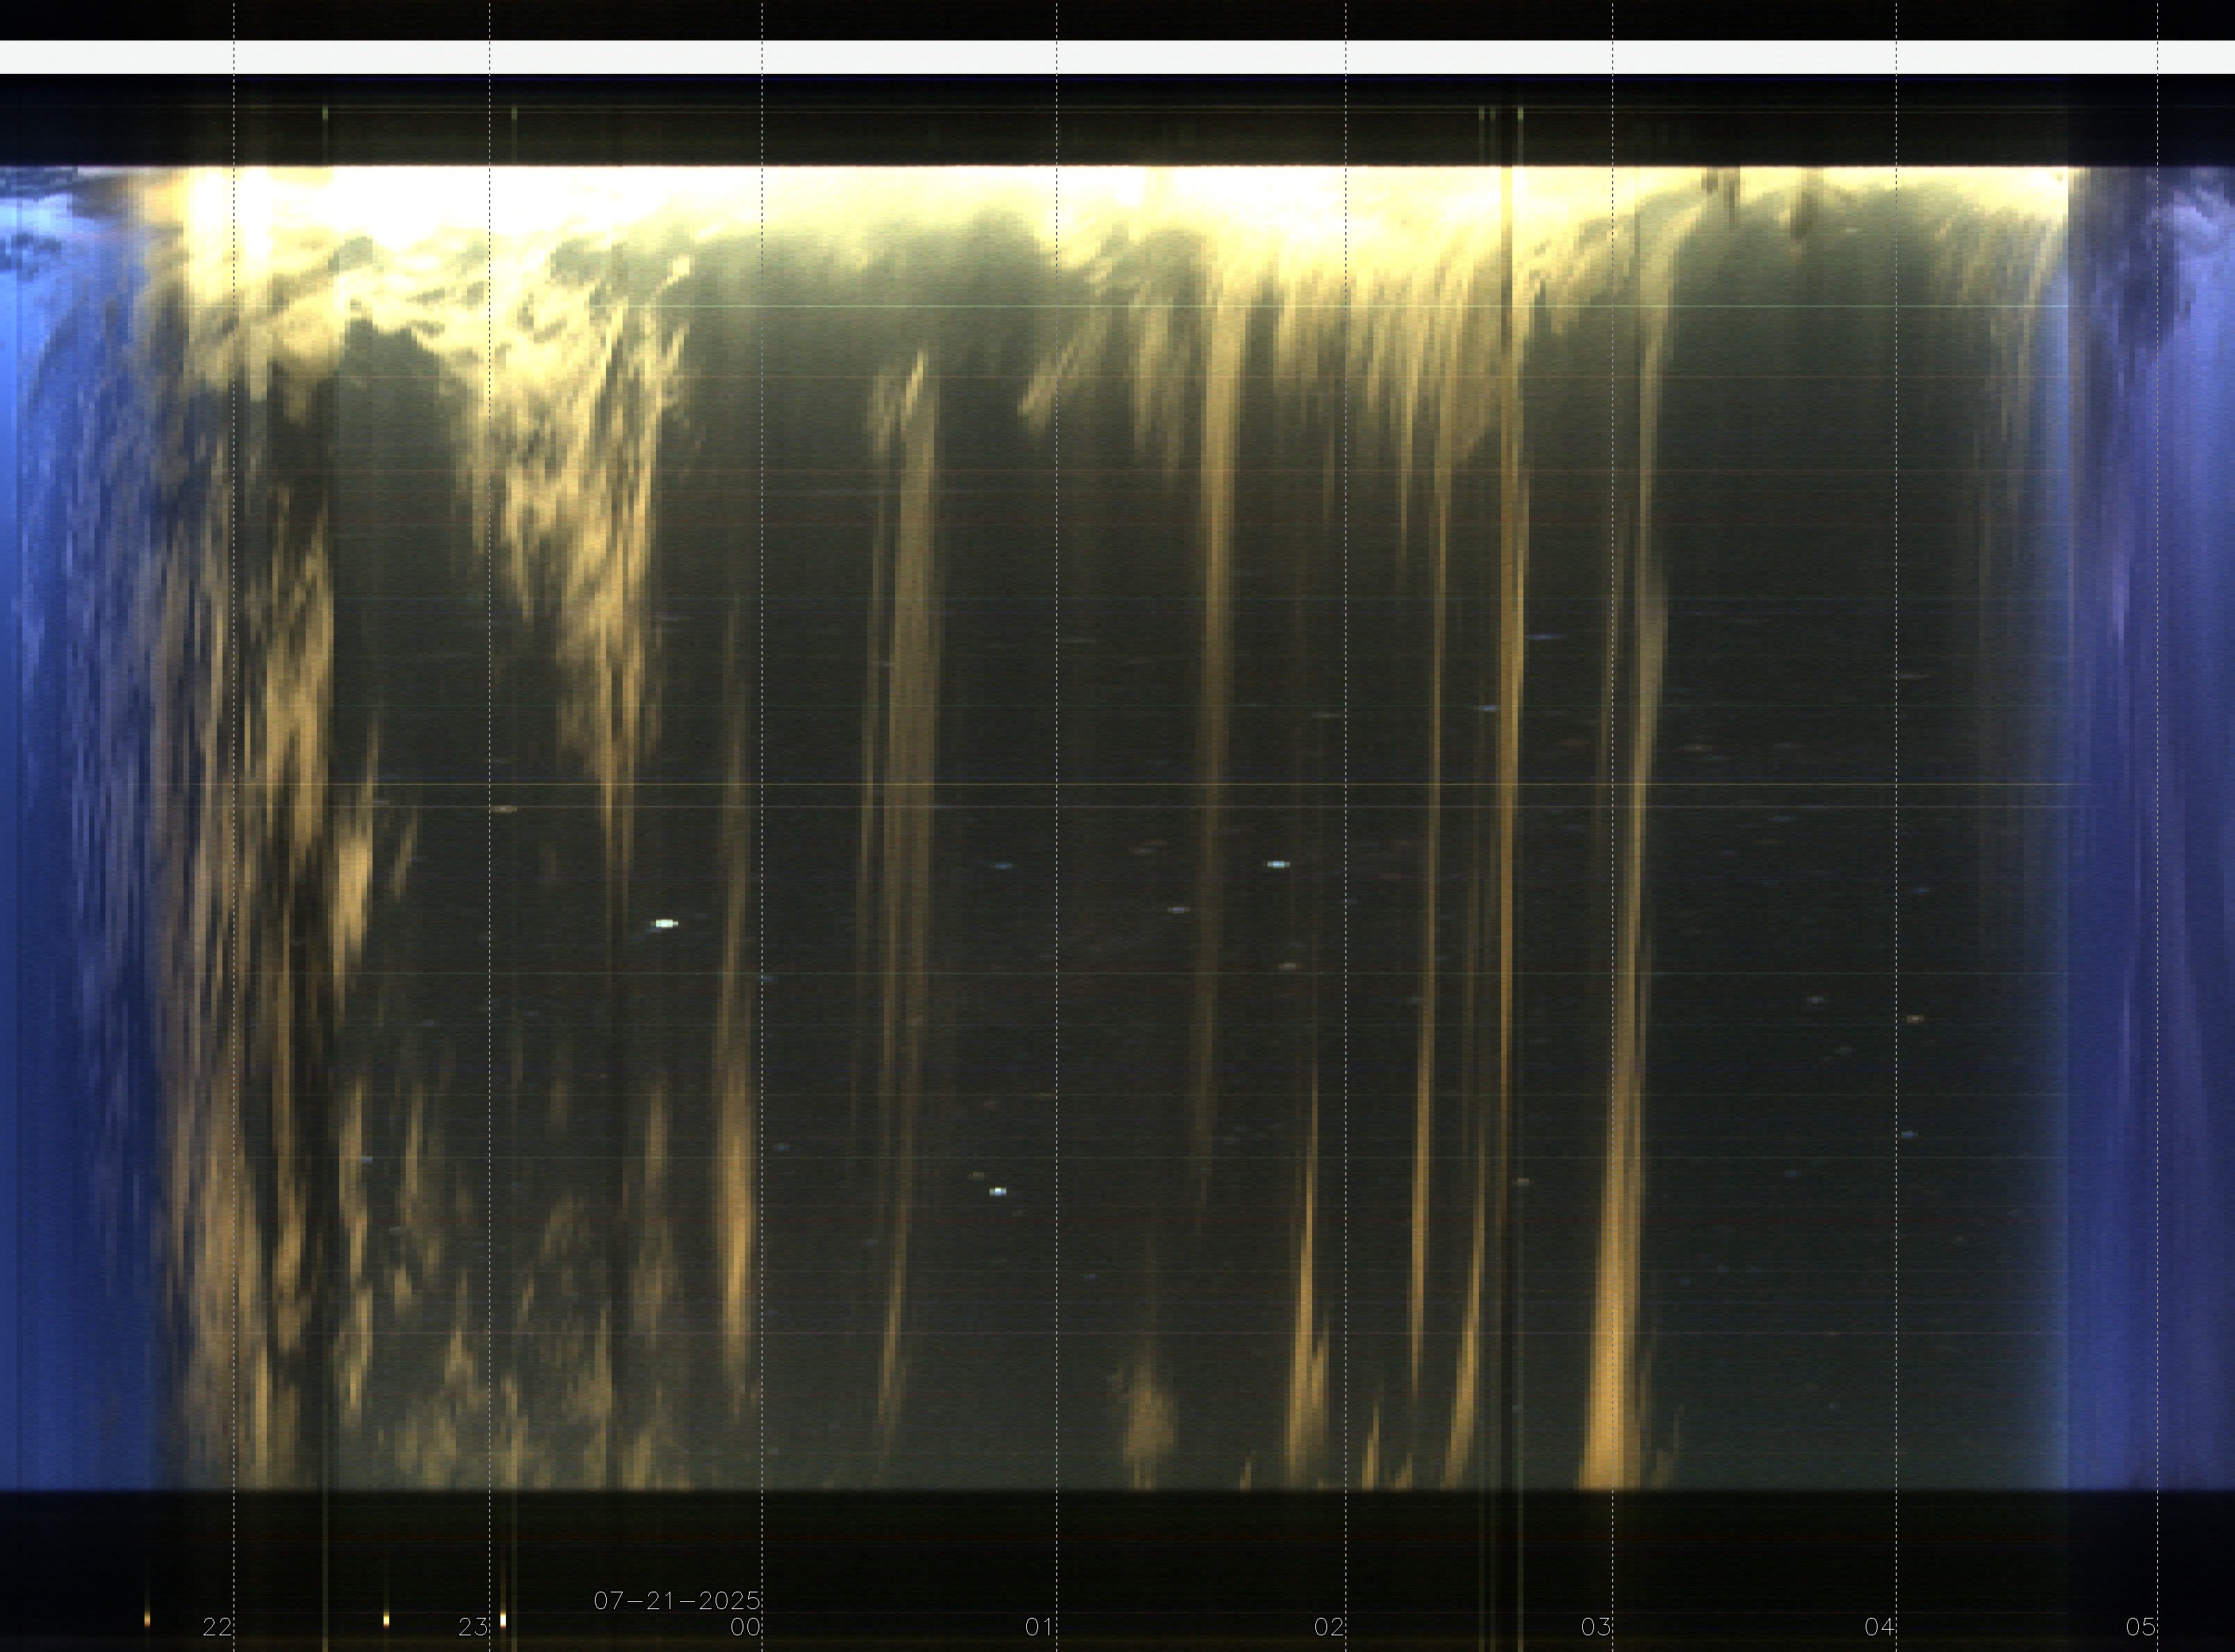Click the 04 hour time label
Viewport: 2235px width, 1652px height.
(x=1879, y=1627)
